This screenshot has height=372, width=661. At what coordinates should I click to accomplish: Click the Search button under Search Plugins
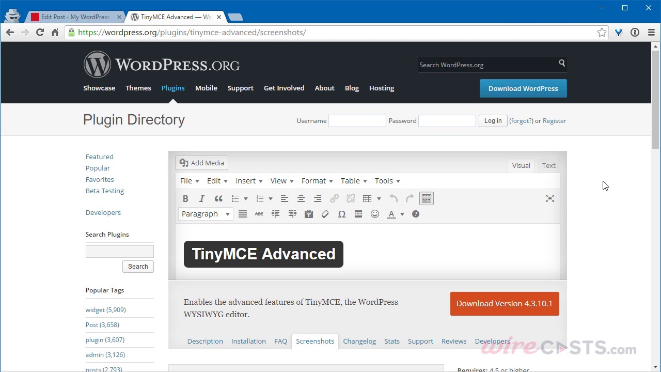tap(138, 266)
